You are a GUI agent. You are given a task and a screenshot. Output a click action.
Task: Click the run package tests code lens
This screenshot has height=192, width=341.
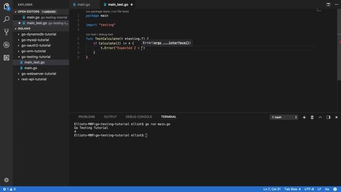tap(98, 12)
